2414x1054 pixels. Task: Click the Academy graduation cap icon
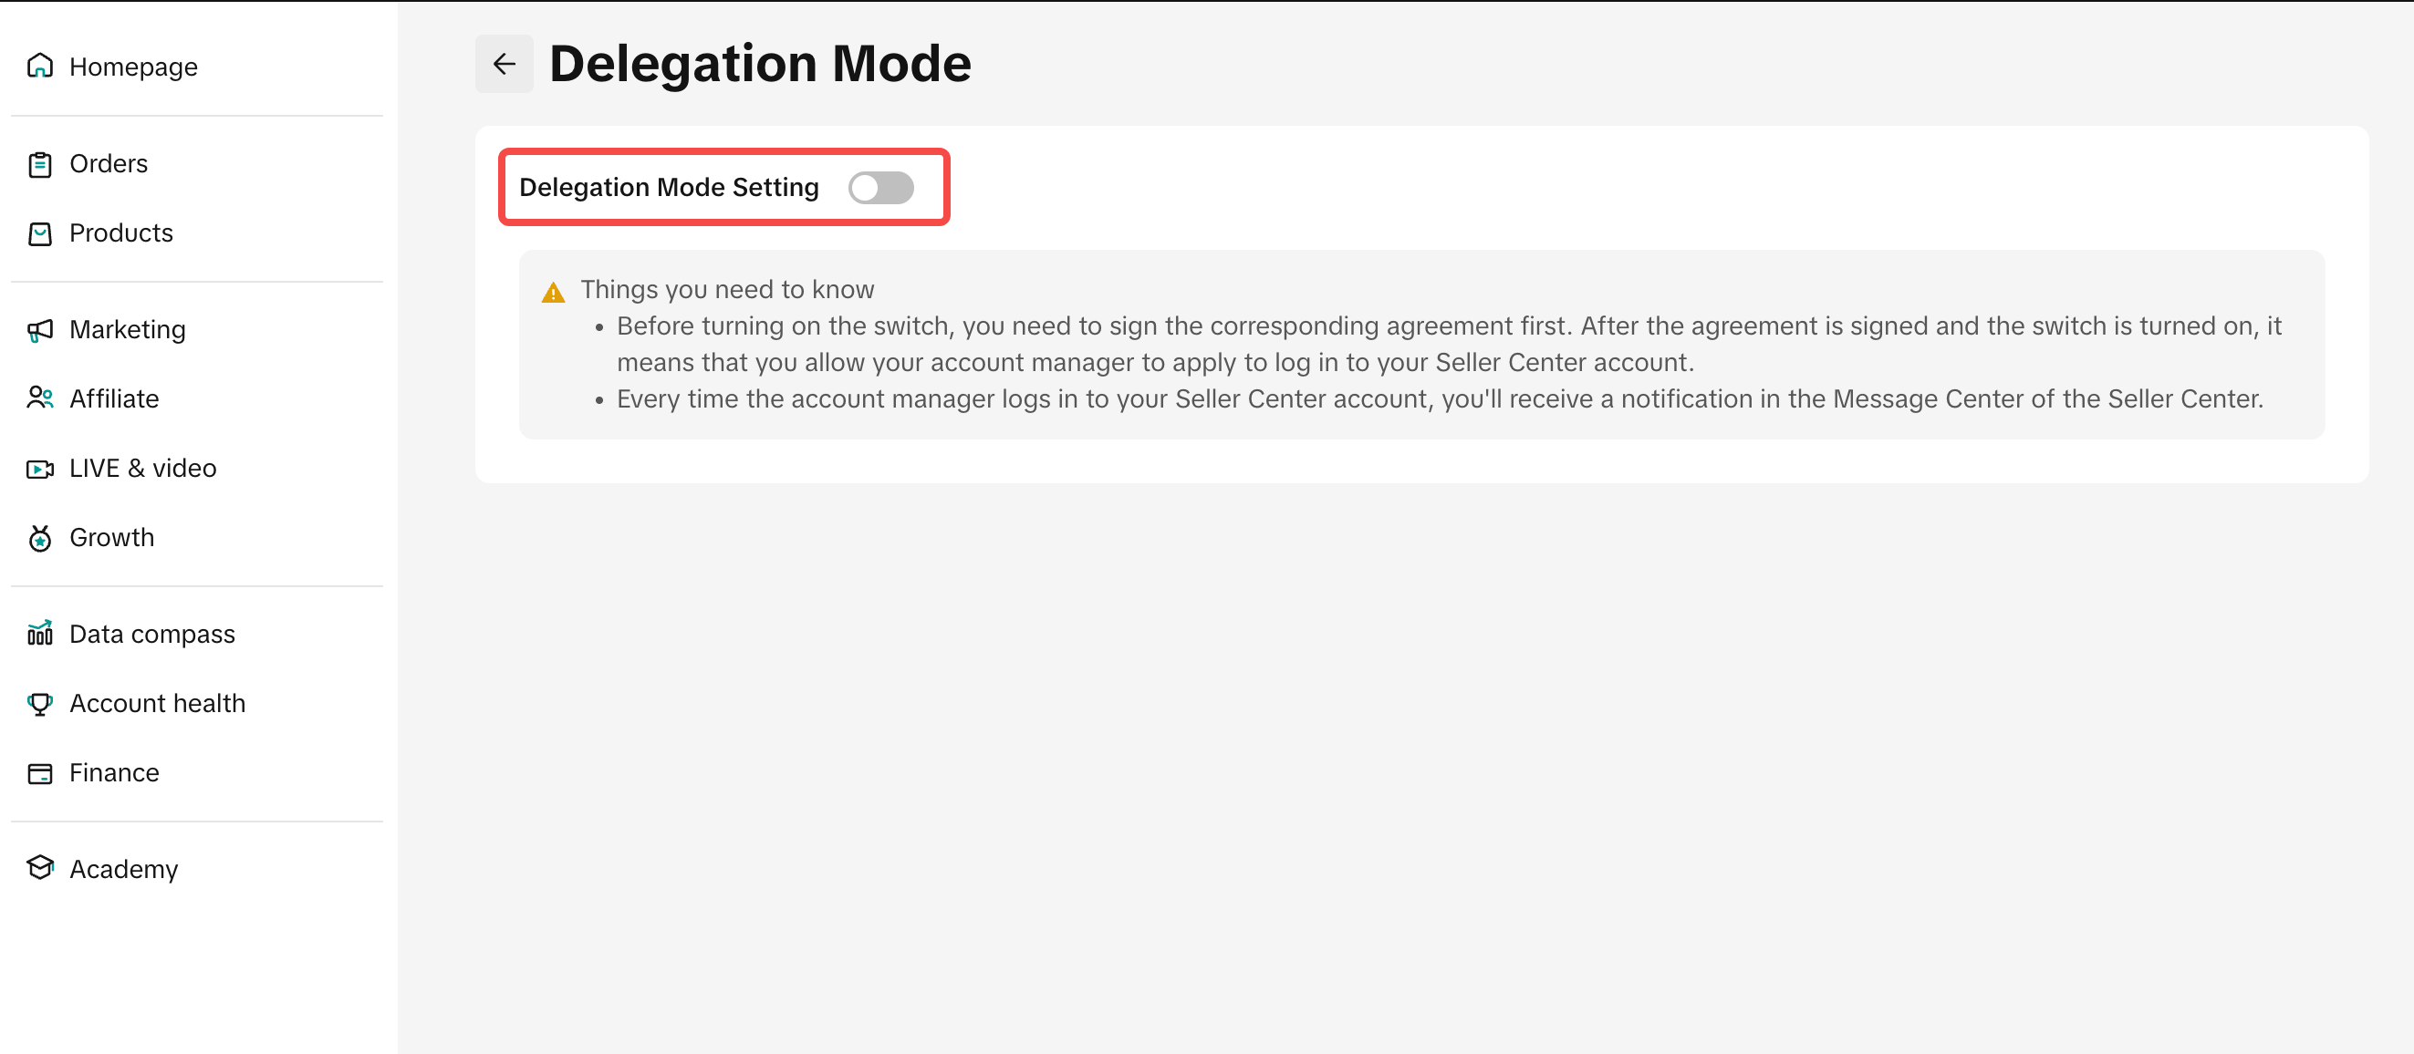click(39, 869)
